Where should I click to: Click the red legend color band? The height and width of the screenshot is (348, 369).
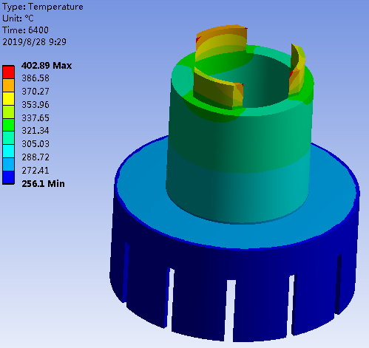point(8,72)
